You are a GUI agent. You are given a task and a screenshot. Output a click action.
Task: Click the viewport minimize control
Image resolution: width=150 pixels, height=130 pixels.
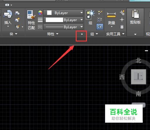click(x=146, y=51)
